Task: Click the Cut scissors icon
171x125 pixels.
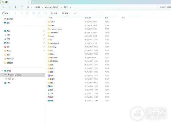Action: pos(15,13)
